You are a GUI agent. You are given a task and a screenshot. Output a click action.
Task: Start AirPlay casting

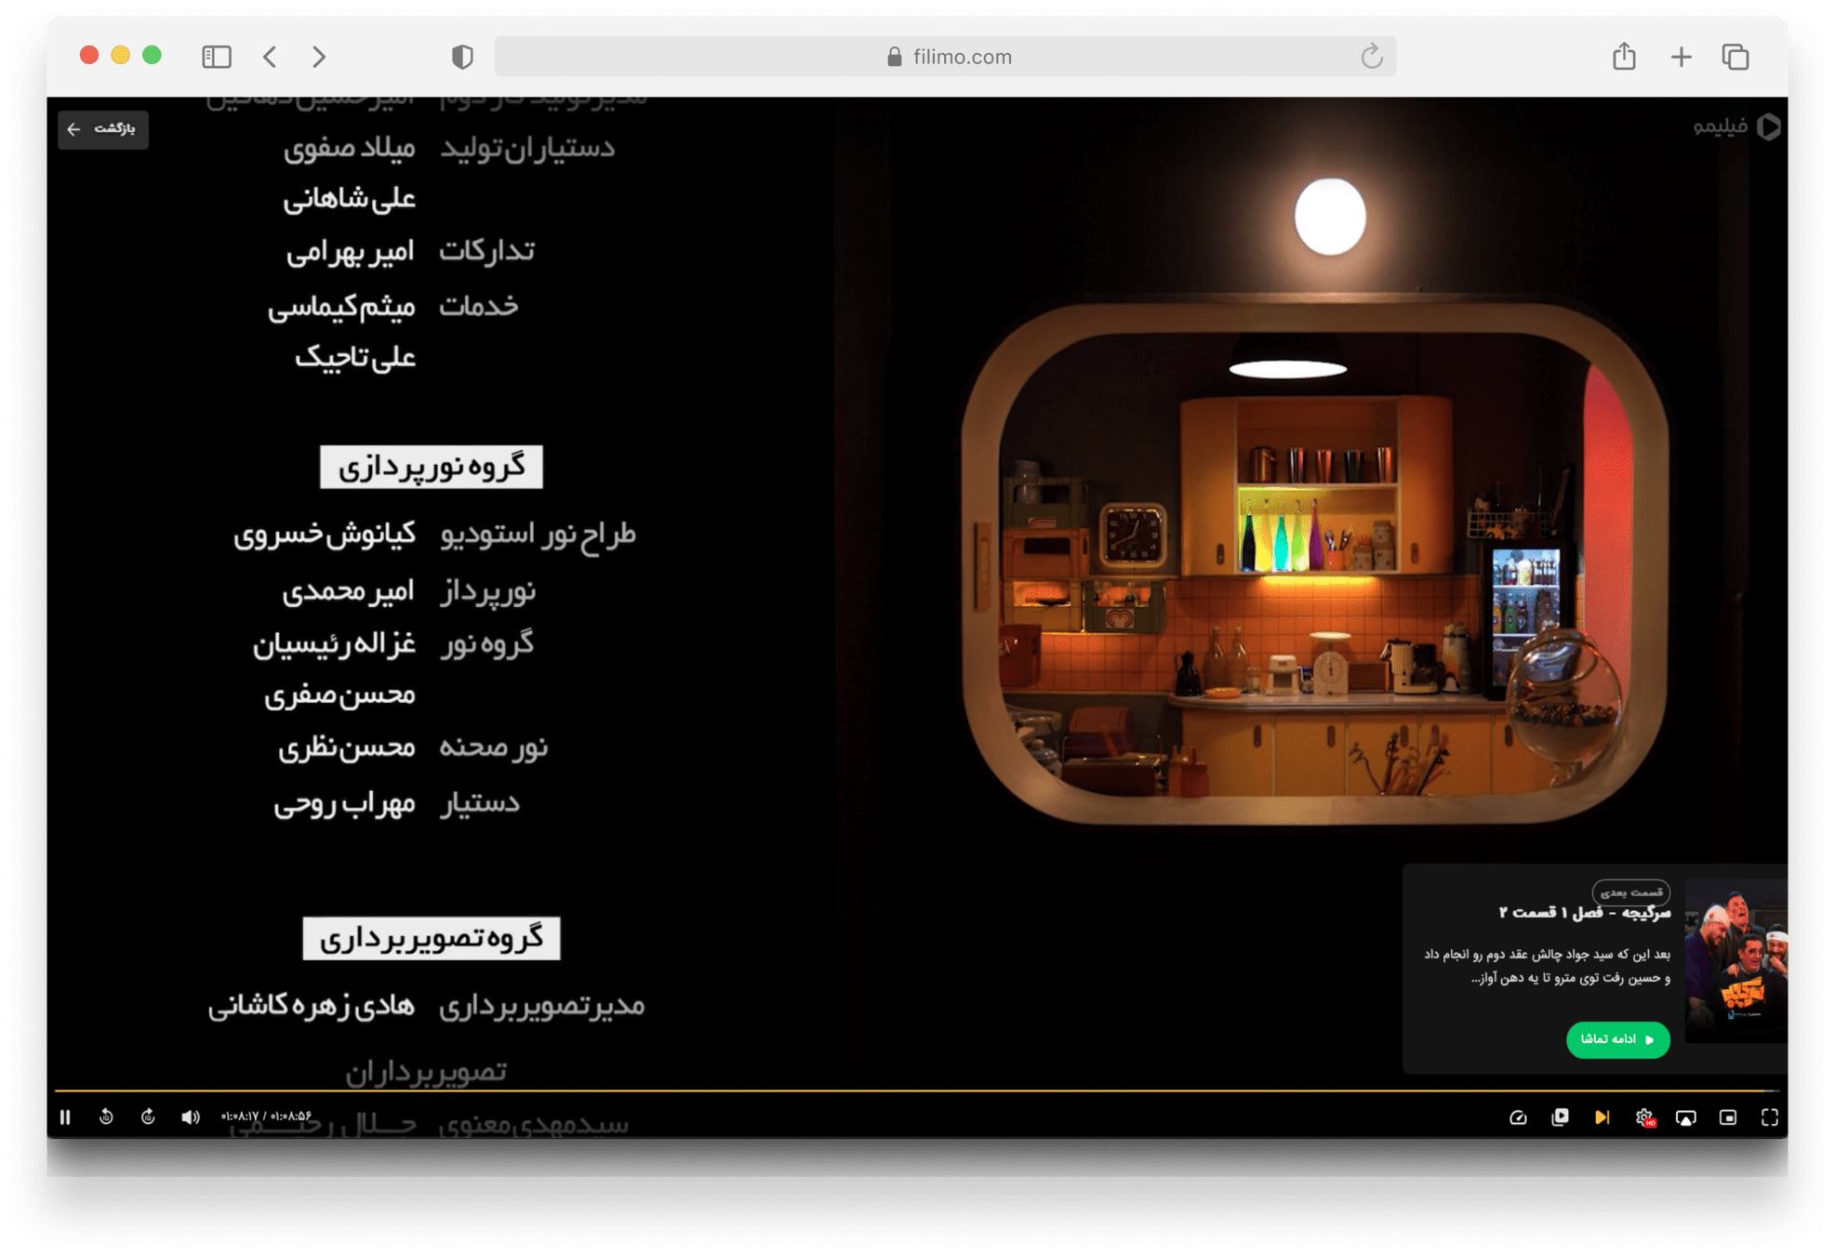[1685, 1117]
